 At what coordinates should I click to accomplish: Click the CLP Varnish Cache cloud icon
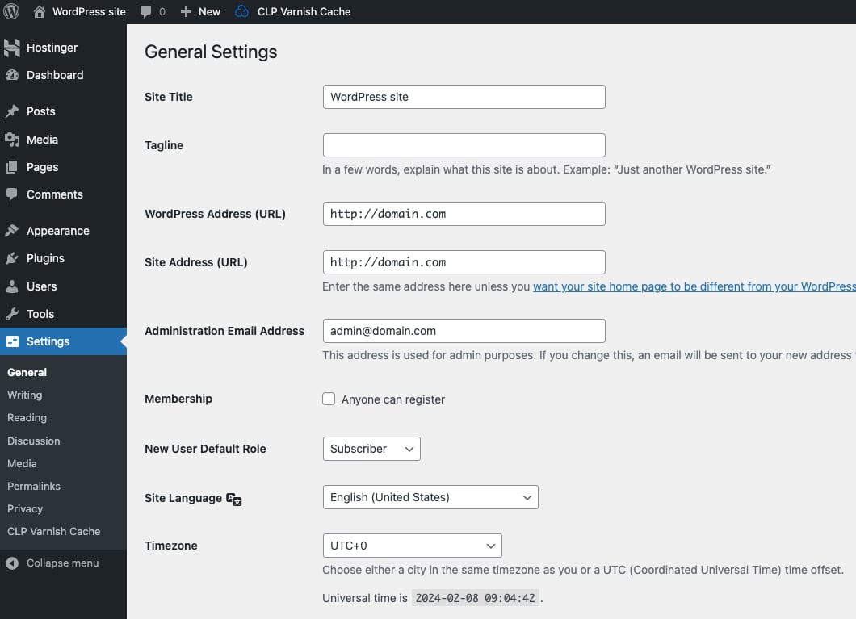(x=241, y=11)
